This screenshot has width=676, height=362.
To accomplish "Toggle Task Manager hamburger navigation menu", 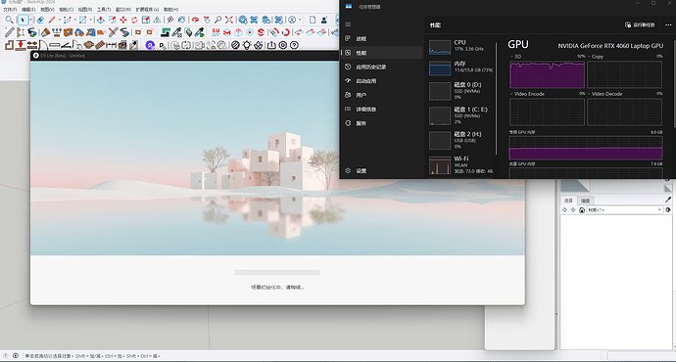I will pyautogui.click(x=348, y=24).
